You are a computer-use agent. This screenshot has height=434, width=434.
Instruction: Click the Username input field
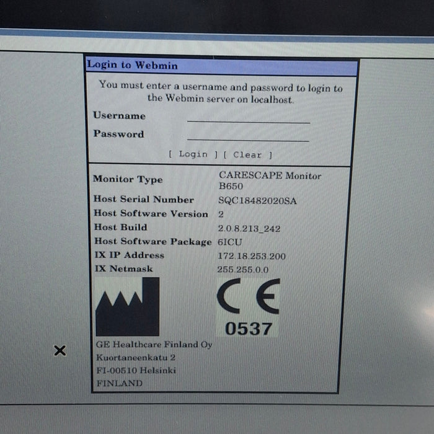(x=248, y=117)
